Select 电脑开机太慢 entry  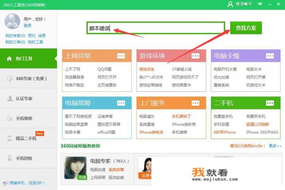[225, 69]
